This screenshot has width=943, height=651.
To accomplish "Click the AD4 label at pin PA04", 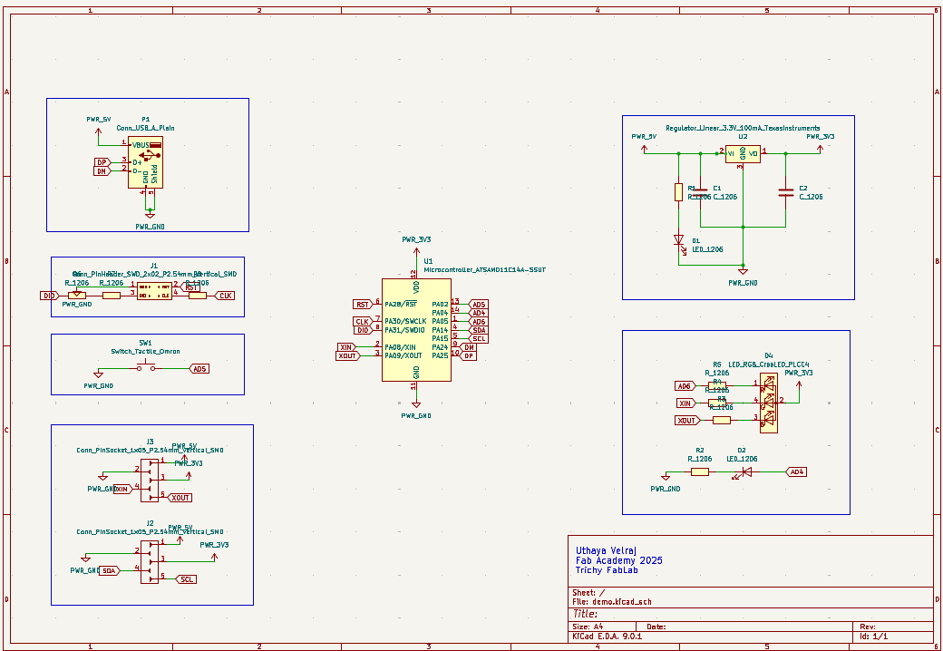I will point(478,313).
